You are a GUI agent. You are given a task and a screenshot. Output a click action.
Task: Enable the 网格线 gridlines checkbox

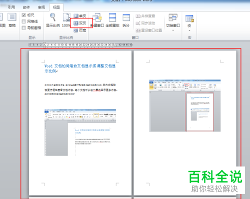point(24,21)
